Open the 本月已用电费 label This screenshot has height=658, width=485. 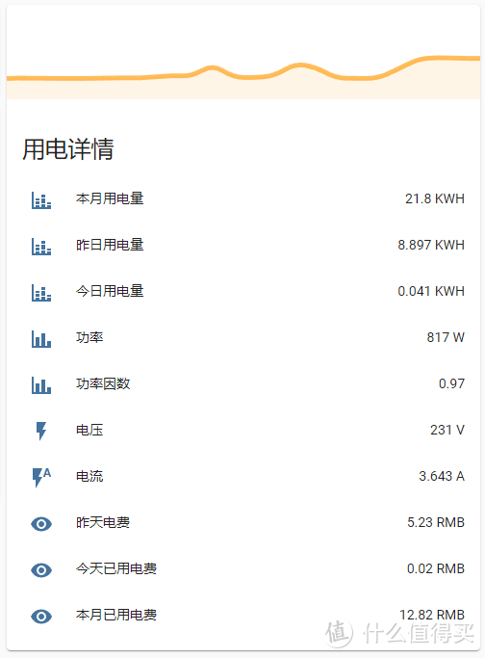coord(116,615)
